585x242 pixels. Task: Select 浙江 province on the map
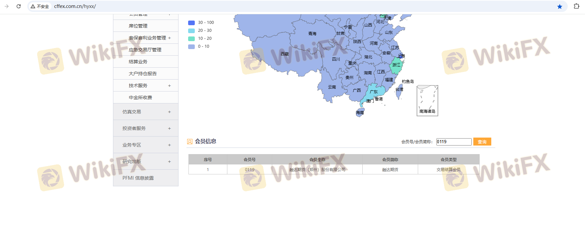point(396,65)
